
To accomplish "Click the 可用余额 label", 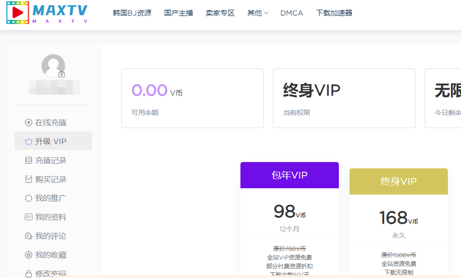I will click(x=145, y=113).
